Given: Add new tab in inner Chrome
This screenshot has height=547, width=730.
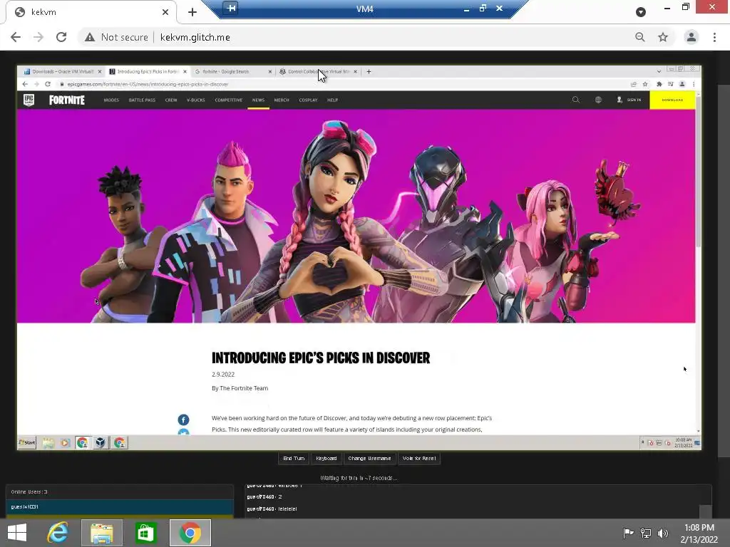Looking at the screenshot, I should [369, 72].
